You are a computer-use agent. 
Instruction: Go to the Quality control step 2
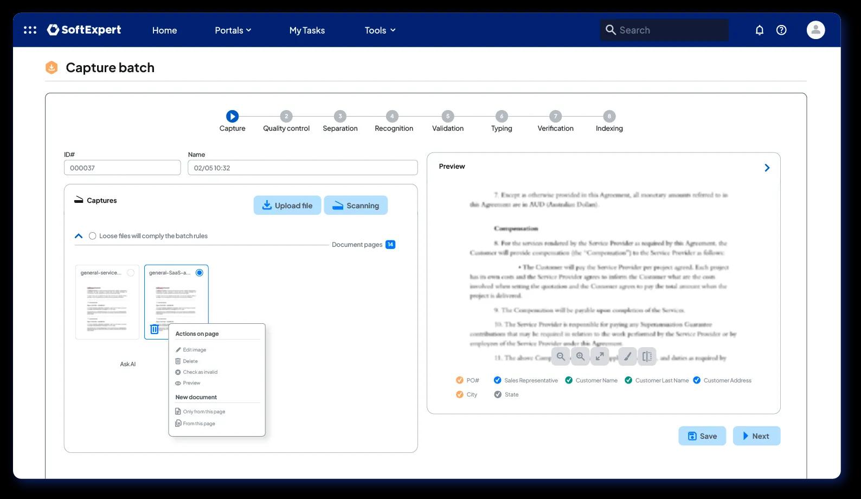click(286, 116)
